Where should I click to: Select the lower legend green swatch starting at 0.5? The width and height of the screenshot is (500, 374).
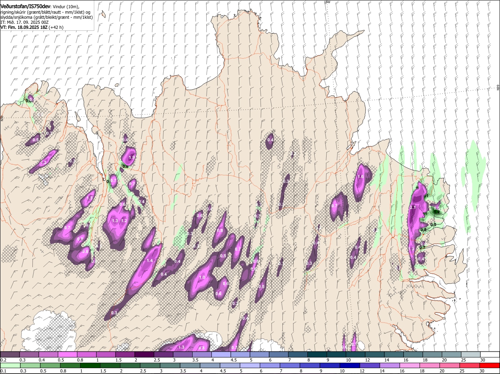50,366
